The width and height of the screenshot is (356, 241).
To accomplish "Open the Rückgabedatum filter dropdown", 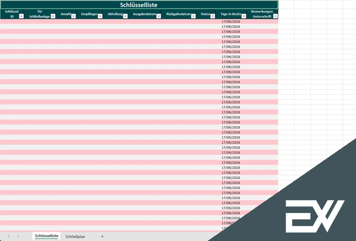I will click(193, 16).
